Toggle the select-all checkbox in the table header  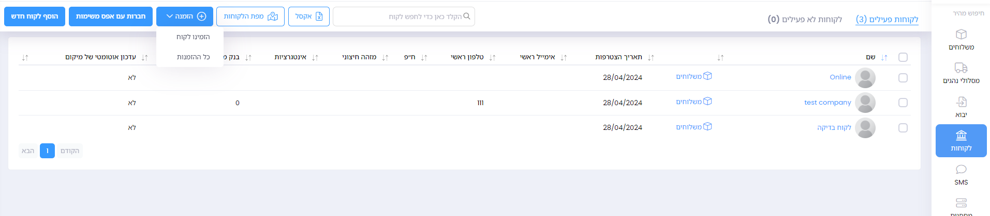903,57
